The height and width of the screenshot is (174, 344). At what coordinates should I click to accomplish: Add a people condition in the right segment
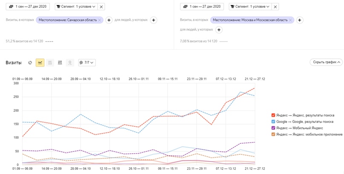pyautogui.click(x=219, y=30)
